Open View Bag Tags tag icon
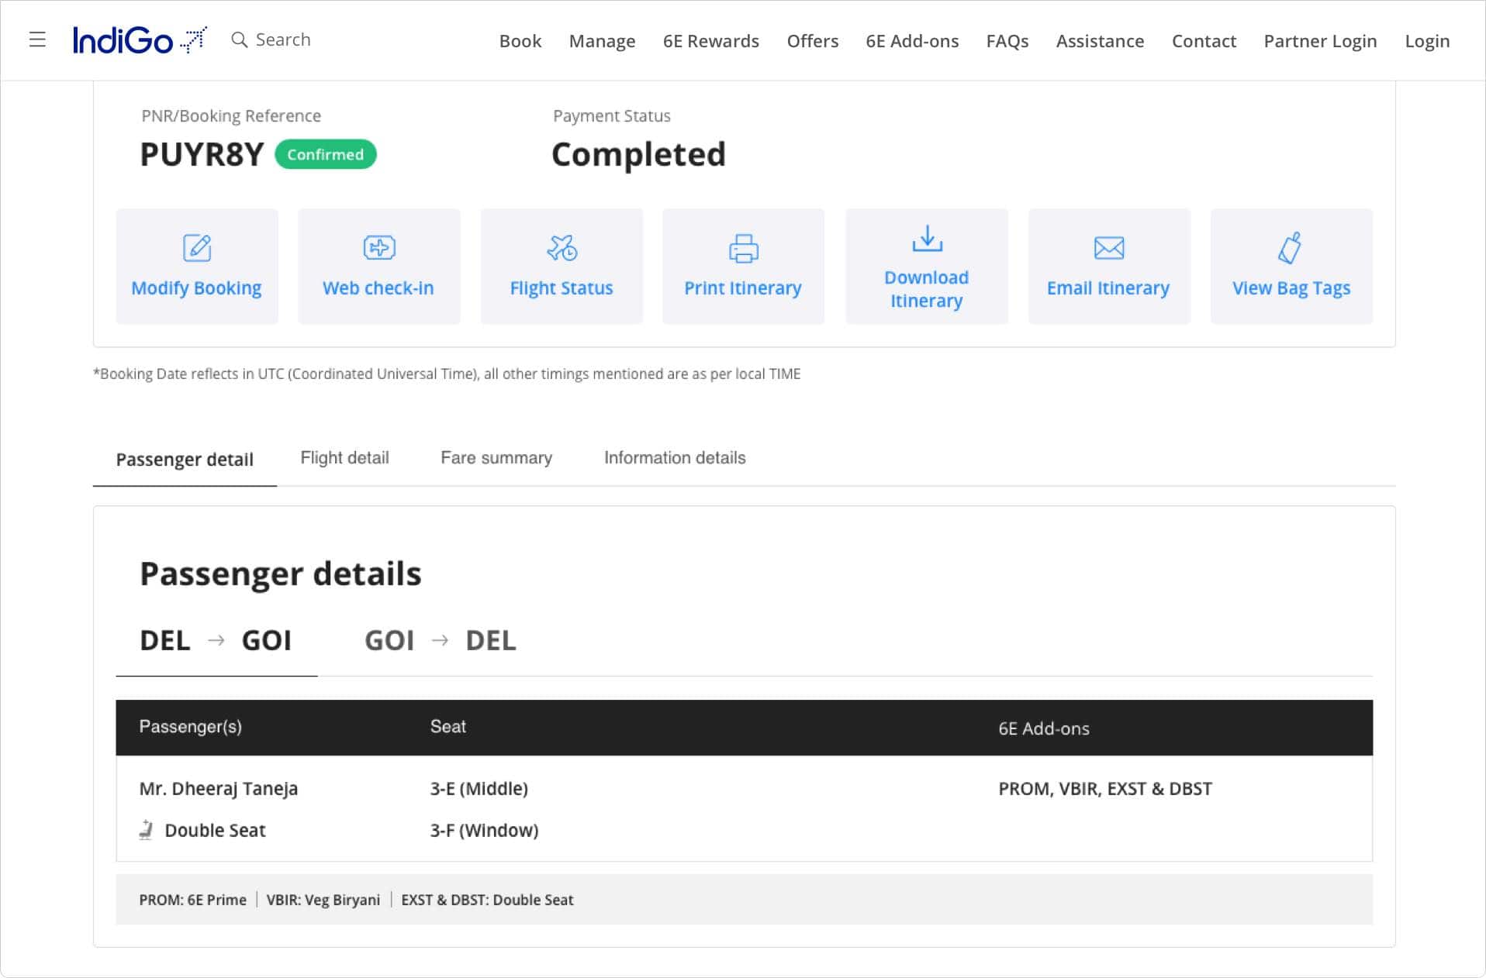Screen dimensions: 1486x978 pos(1290,248)
